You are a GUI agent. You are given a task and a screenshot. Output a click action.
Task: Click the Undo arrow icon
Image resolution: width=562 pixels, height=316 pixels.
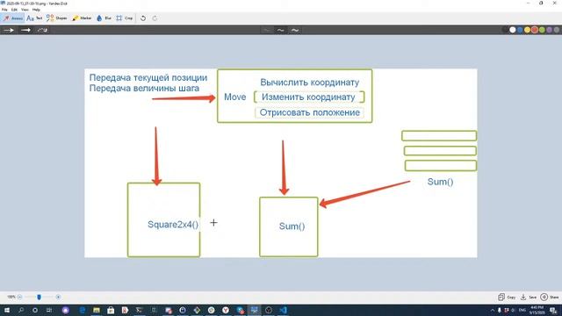pyautogui.click(x=143, y=18)
